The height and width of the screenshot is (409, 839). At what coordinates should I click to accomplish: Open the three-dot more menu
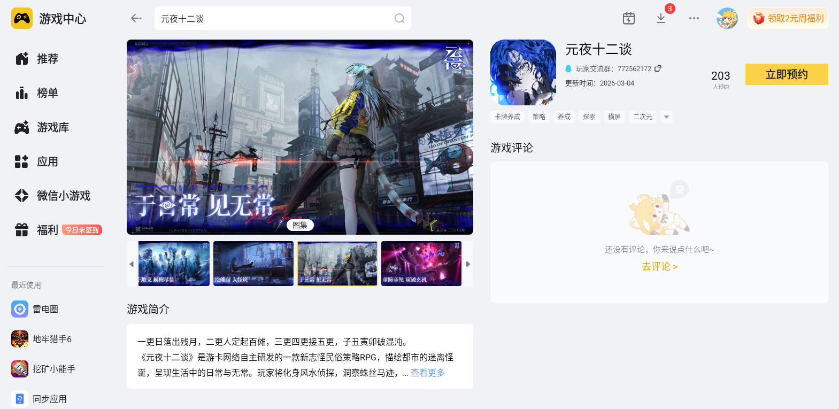coord(694,18)
